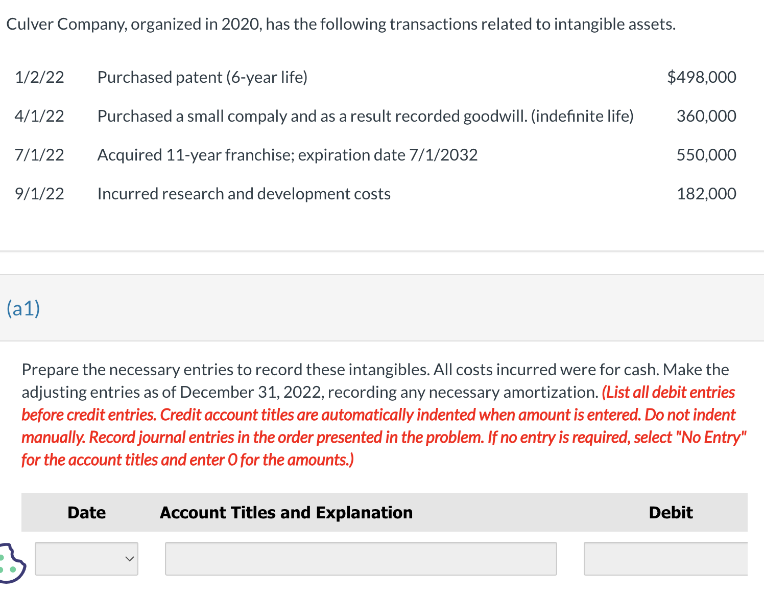
Task: Focus the Account Titles and Explanation input field
Action: (361, 559)
